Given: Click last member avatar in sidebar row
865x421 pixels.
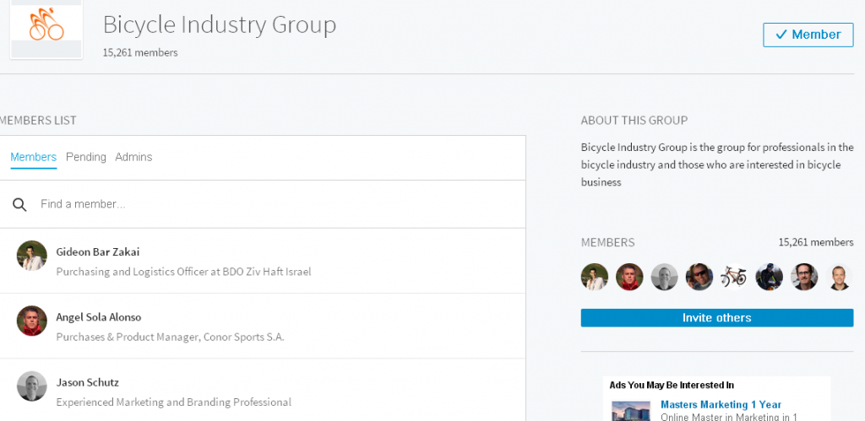Looking at the screenshot, I should click(839, 277).
